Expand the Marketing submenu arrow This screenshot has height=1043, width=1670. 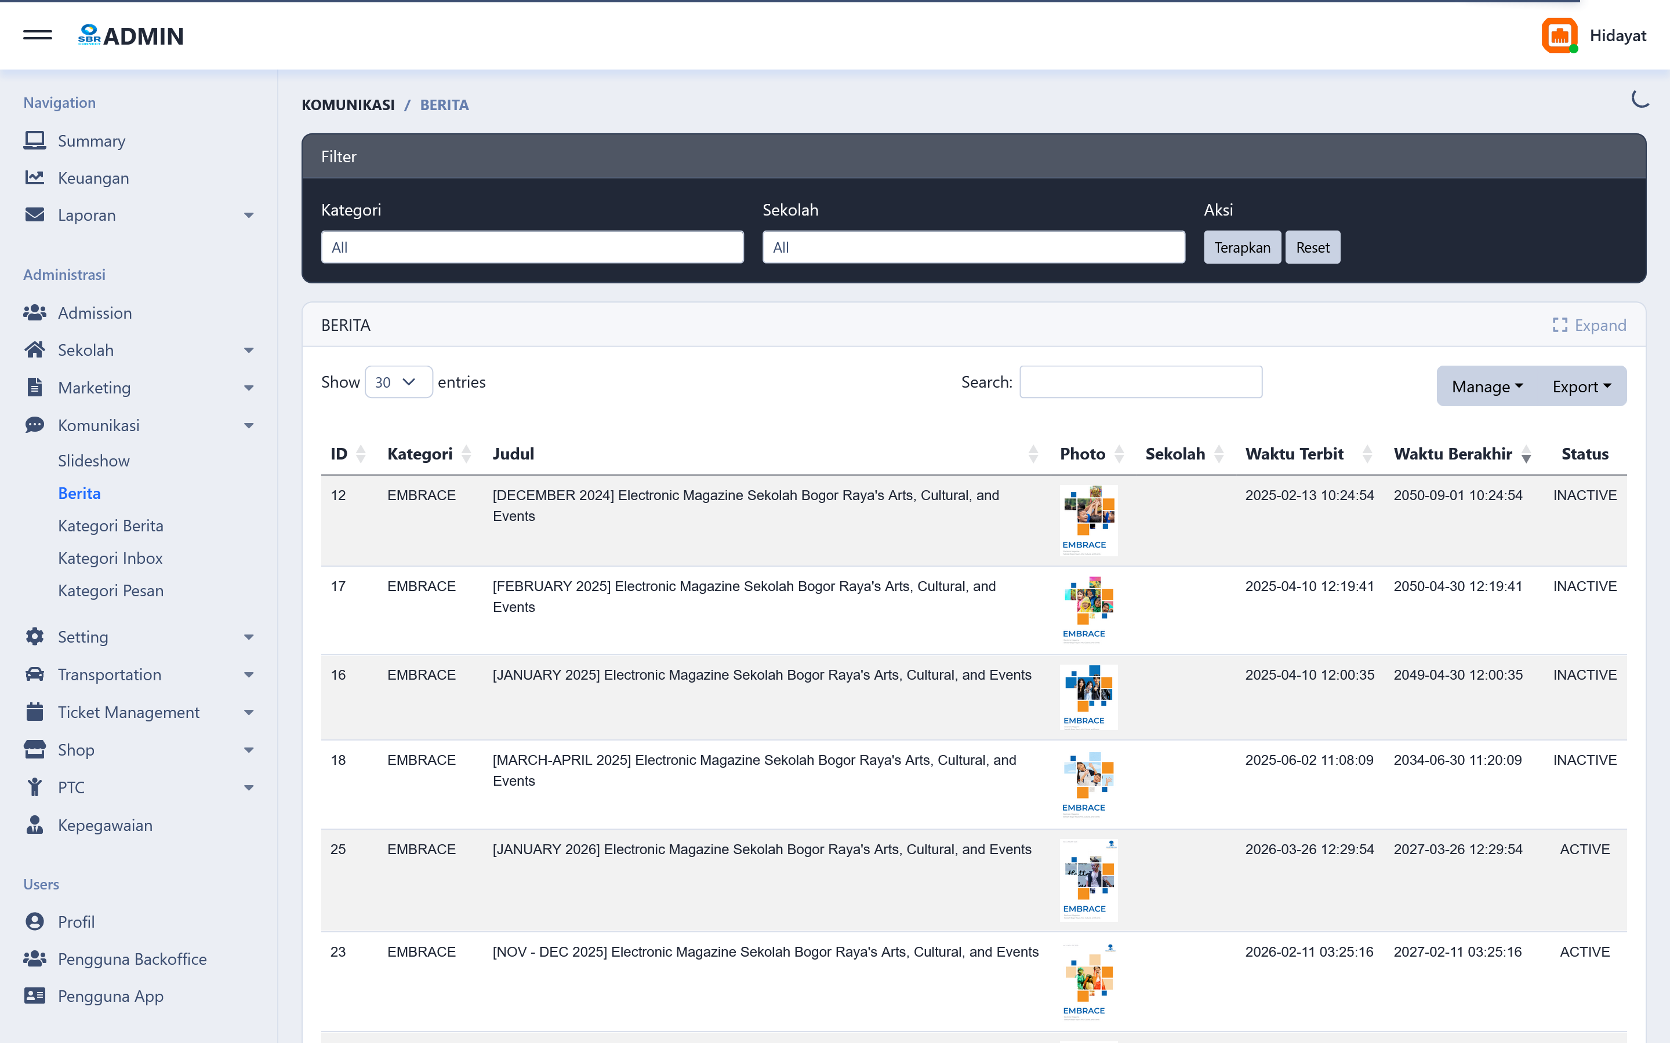pyautogui.click(x=249, y=388)
